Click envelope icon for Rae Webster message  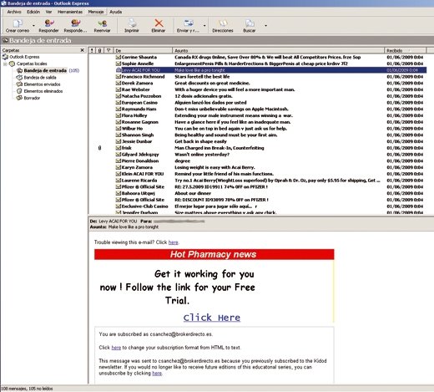119,89
